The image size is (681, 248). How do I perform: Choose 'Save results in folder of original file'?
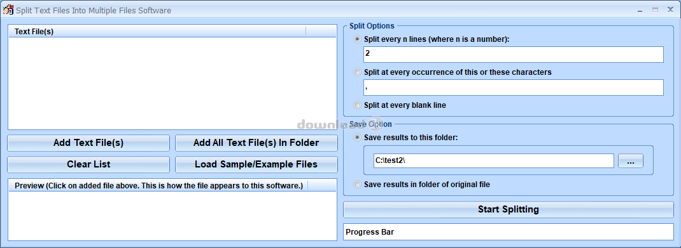(358, 185)
